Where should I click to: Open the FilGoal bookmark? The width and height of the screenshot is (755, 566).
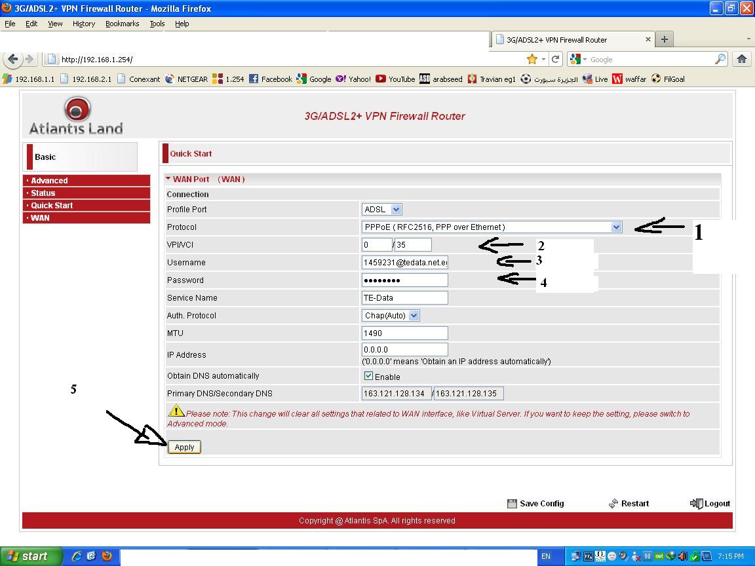click(668, 79)
